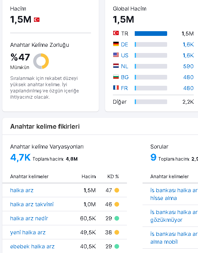The width and height of the screenshot is (198, 253).
Task: Click KD value 46 for halka arz takvimi
Action: [109, 204]
